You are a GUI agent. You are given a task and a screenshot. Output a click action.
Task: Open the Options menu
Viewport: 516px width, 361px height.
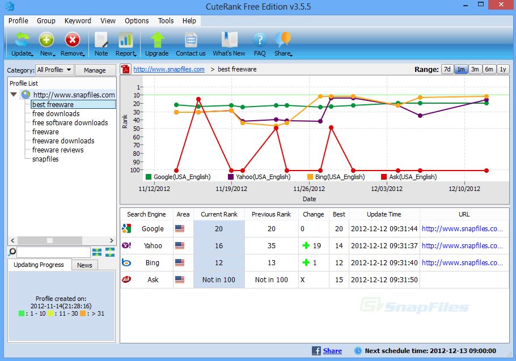(x=137, y=21)
